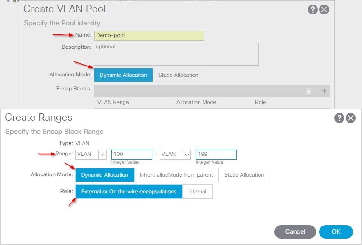
Task: Close the Create Ranges dialog
Action: [x=351, y=118]
